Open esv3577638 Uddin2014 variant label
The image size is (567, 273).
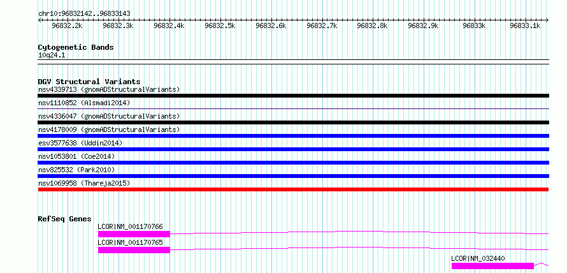[x=80, y=143]
